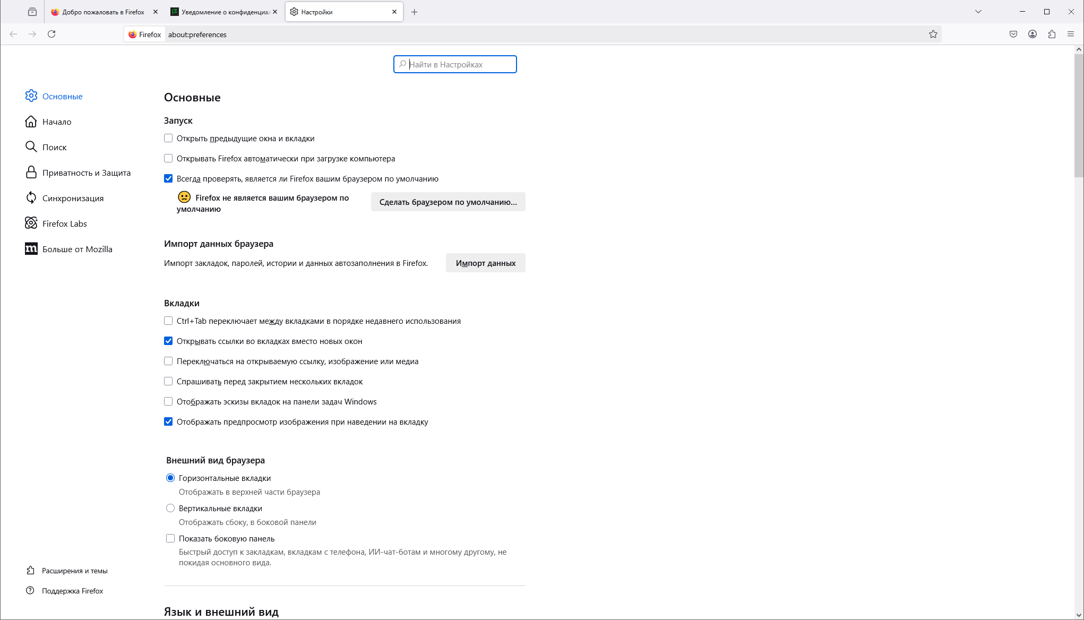Viewport: 1084px width, 620px height.
Task: Focus the Найти в Настройках search field
Action: coord(455,64)
